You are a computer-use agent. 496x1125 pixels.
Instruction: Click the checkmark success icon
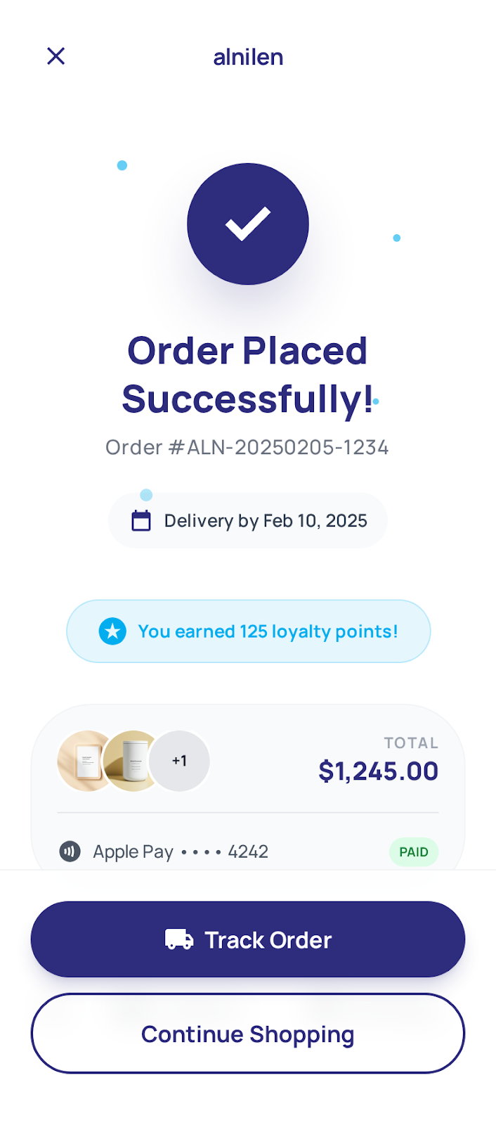248,224
